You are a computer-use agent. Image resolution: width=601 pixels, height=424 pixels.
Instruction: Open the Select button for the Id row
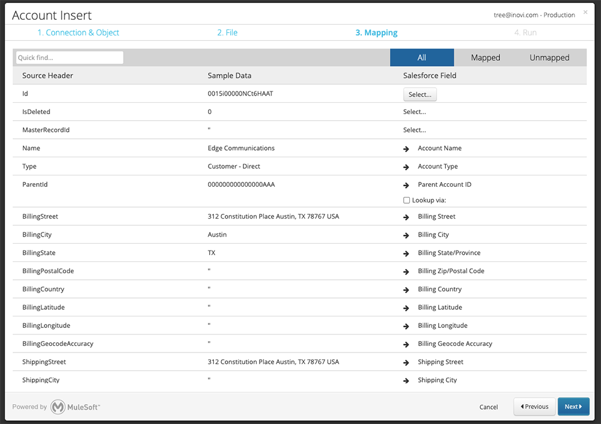click(x=419, y=95)
